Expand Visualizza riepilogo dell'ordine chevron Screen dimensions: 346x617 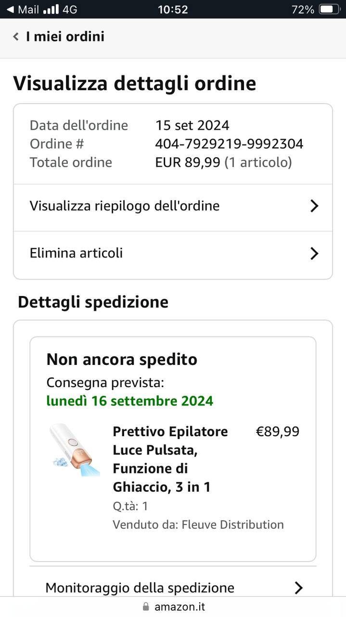point(314,206)
